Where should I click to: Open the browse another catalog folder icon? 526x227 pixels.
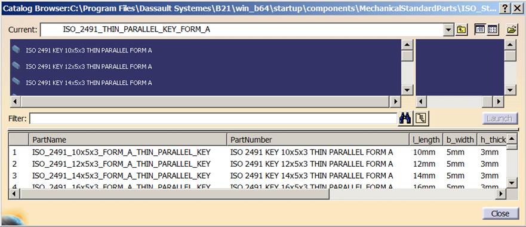click(511, 30)
